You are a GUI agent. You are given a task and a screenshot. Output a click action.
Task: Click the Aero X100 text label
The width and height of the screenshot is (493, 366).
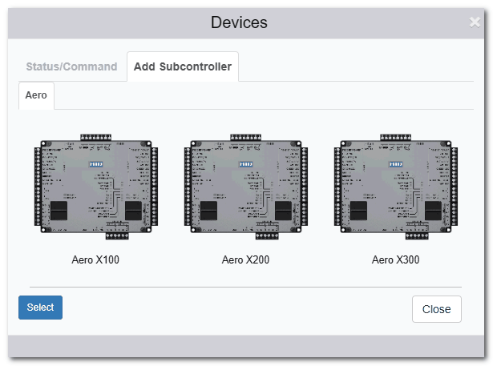tap(95, 260)
